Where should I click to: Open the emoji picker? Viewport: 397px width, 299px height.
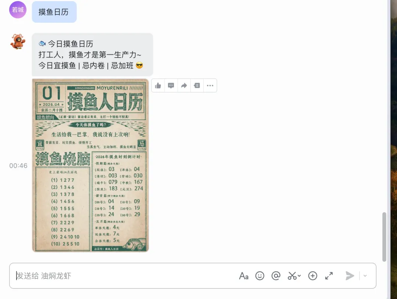click(260, 276)
